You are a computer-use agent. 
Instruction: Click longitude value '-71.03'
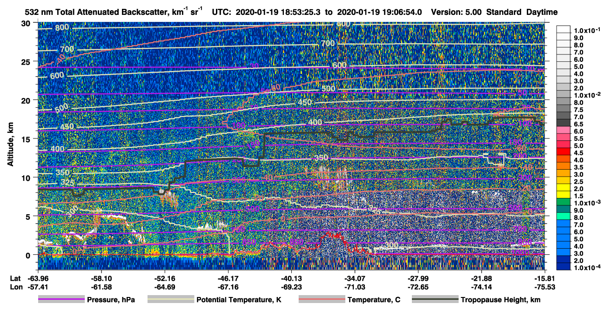[355, 287]
